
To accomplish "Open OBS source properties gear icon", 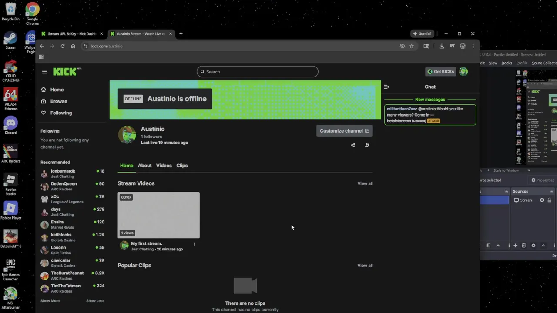I will click(534, 246).
